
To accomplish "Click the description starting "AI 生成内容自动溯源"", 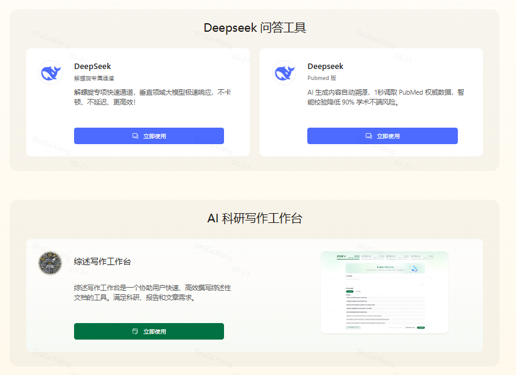I will pyautogui.click(x=386, y=97).
